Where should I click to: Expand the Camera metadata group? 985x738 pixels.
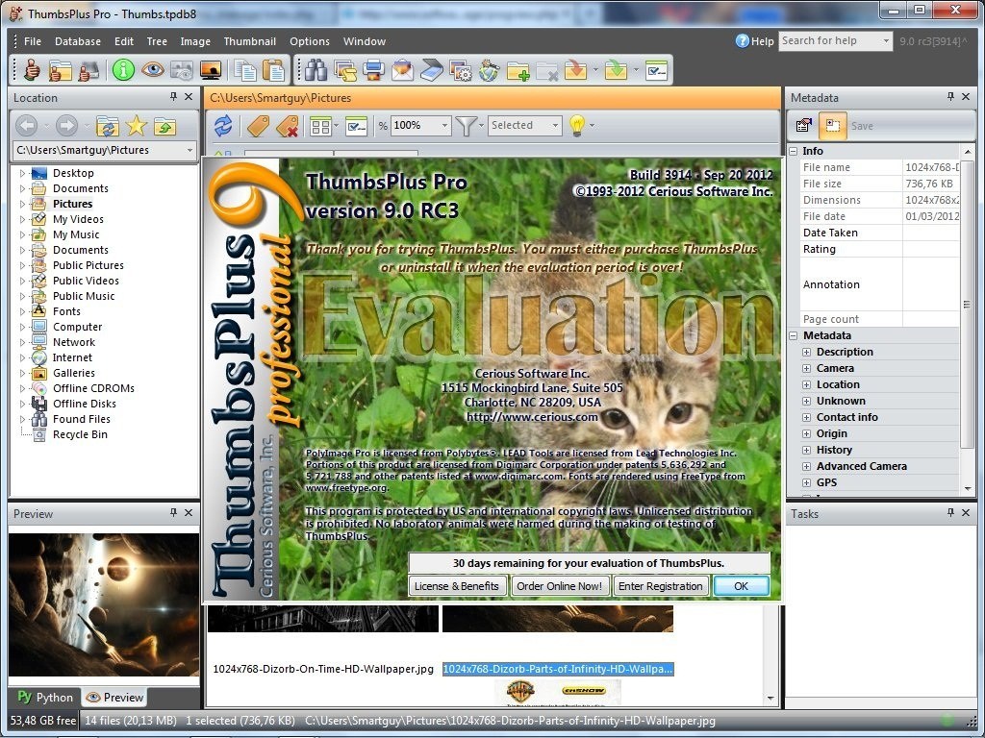click(807, 368)
